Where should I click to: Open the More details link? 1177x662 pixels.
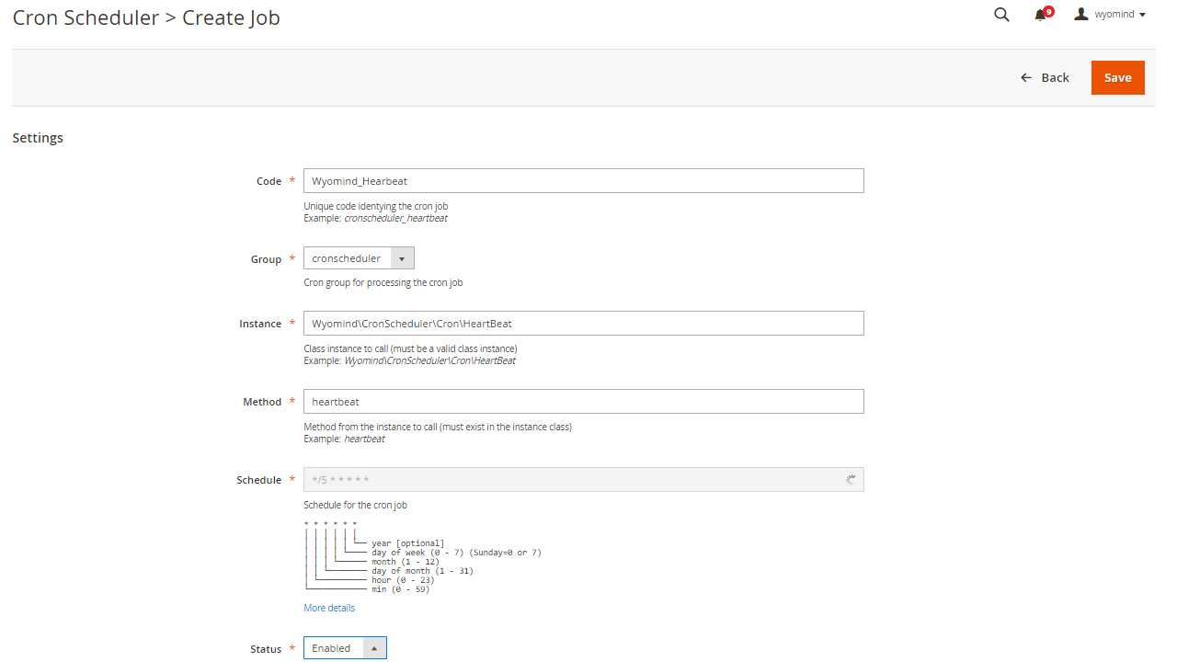[x=328, y=608]
